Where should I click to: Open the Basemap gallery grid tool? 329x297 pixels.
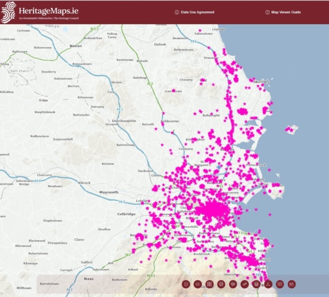click(x=209, y=284)
